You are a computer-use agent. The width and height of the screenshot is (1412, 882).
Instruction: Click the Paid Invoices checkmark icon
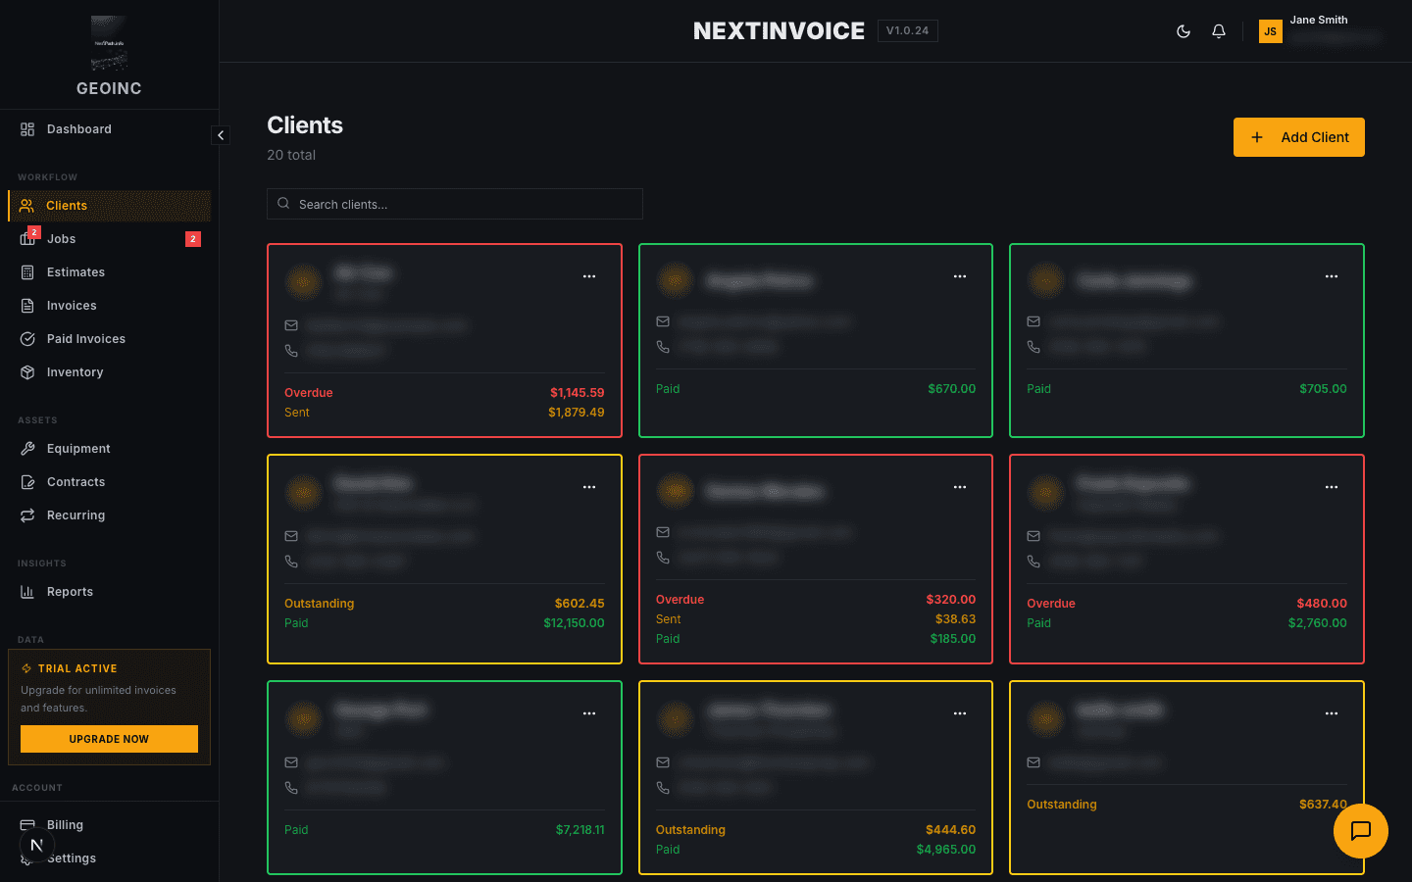27,339
